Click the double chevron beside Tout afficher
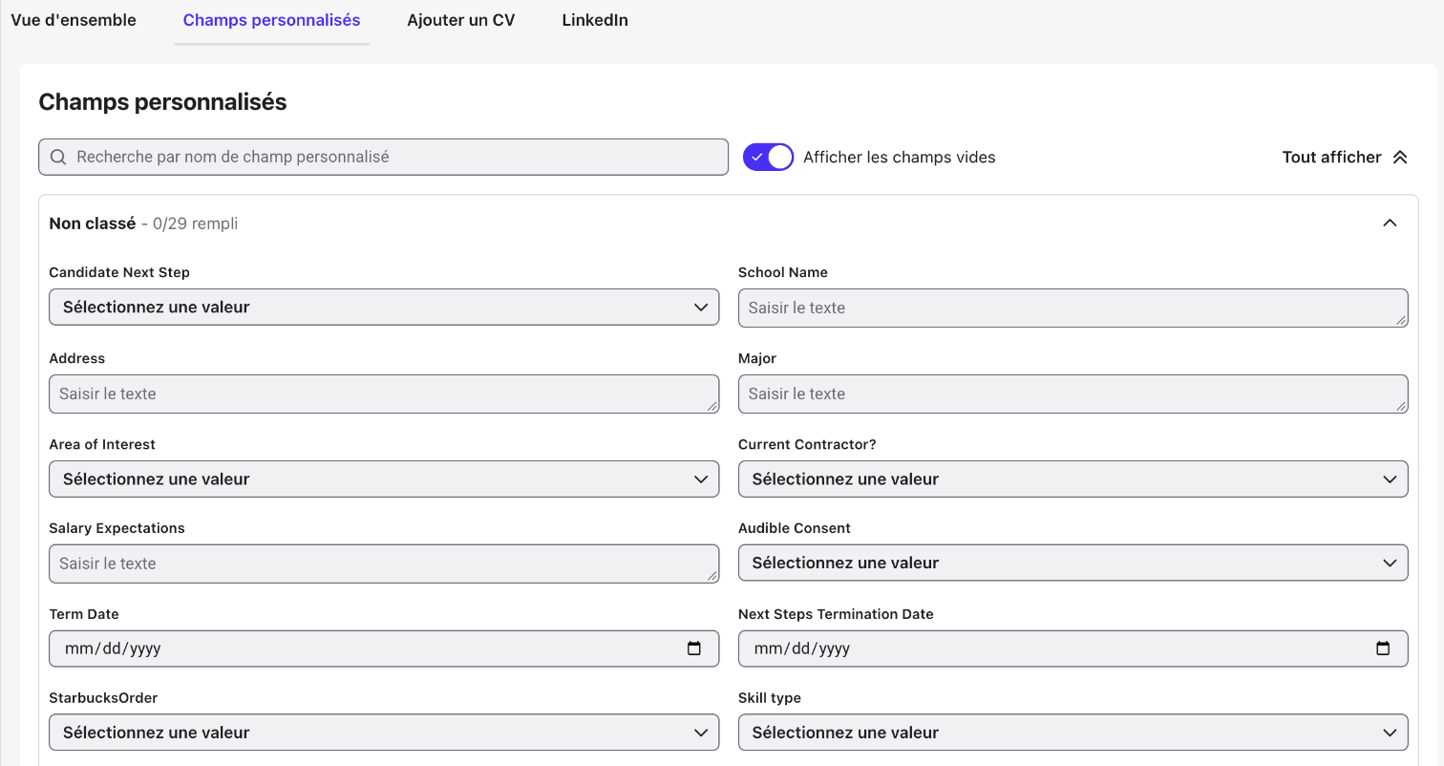1444x766 pixels. [x=1400, y=157]
